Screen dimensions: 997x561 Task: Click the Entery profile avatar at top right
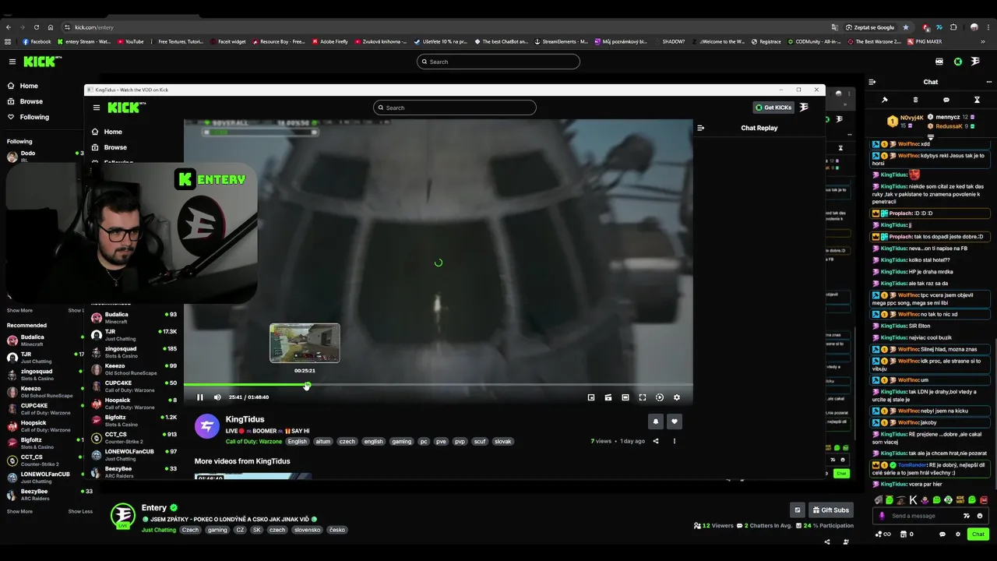pos(975,62)
